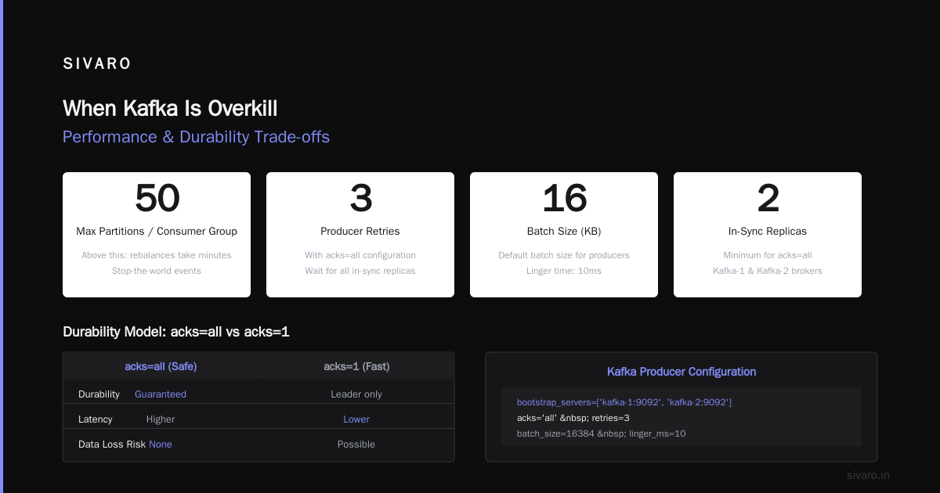Open the In-Sync Replicas card
This screenshot has height=493, width=940.
(768, 235)
